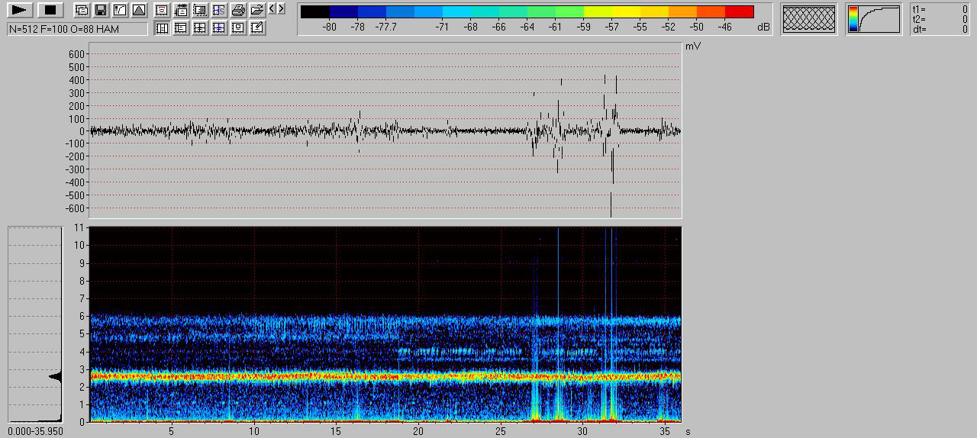Screen dimensions: 977x438
Task: Click the printer icon
Action: 238,10
